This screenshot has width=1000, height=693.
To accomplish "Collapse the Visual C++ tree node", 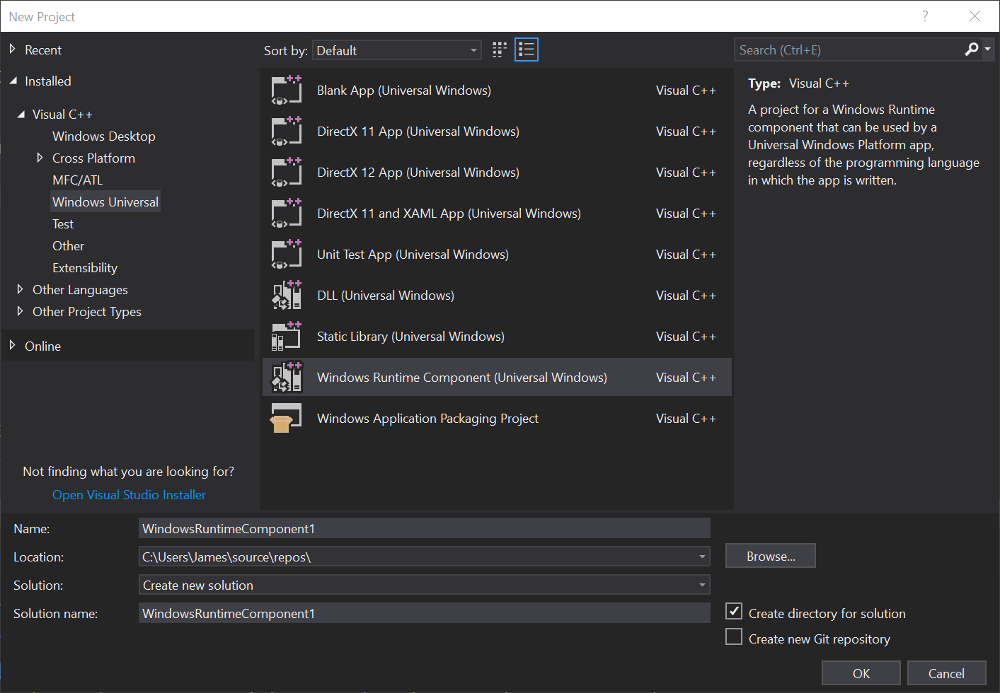I will pos(20,113).
